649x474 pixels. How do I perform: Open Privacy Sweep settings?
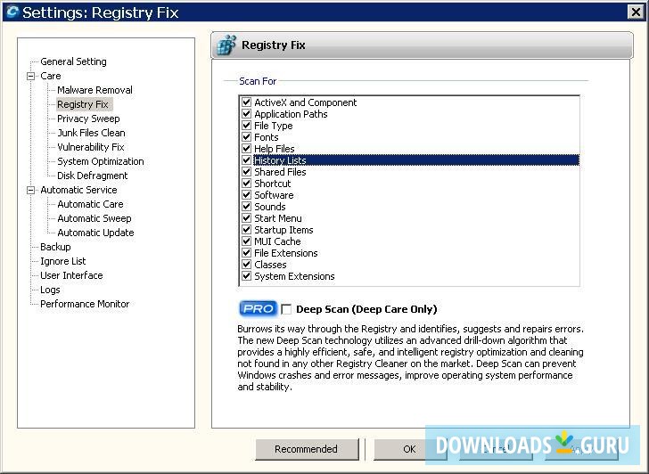point(88,118)
